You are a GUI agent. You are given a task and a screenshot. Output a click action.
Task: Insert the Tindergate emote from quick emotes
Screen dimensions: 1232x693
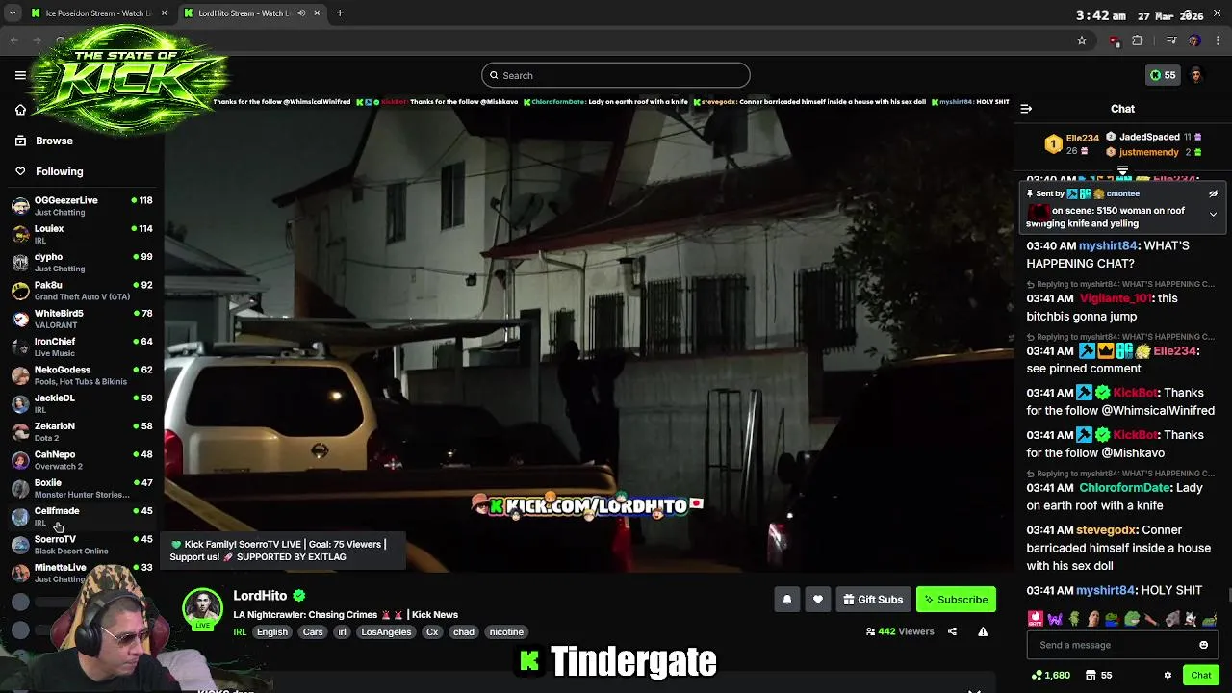coord(1035,619)
